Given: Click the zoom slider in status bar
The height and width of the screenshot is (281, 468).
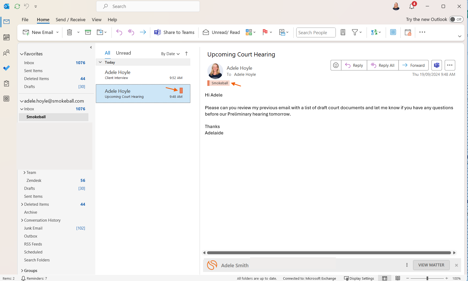Looking at the screenshot, I should tap(427, 278).
